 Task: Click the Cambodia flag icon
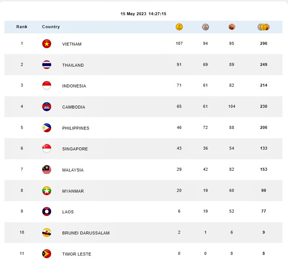point(47,107)
